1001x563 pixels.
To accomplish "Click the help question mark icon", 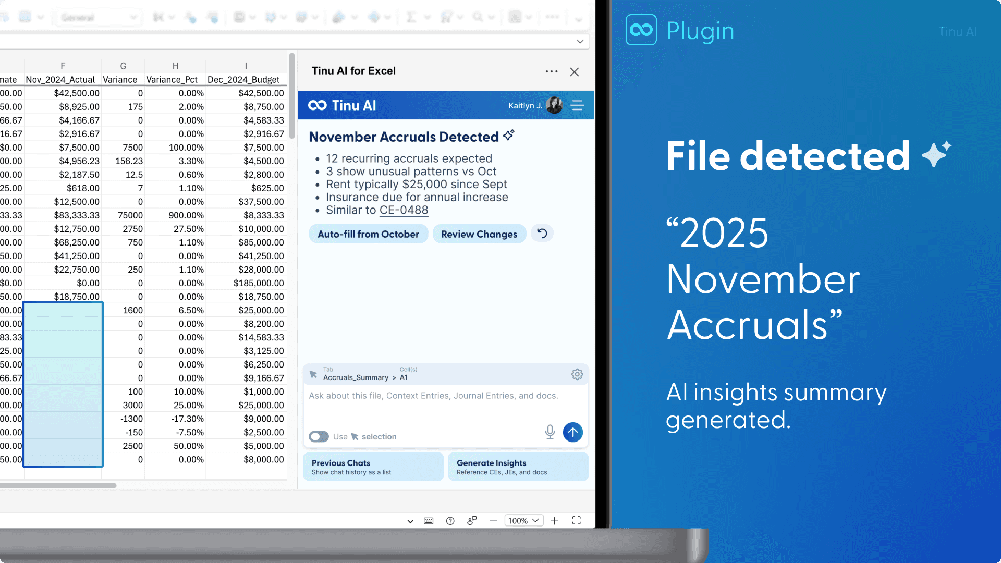I will (450, 521).
